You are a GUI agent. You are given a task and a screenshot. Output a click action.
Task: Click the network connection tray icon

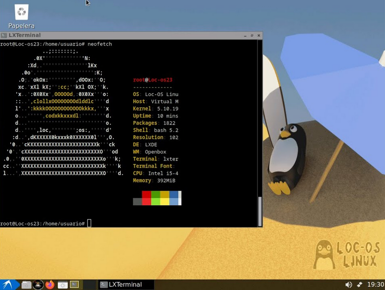click(360, 285)
